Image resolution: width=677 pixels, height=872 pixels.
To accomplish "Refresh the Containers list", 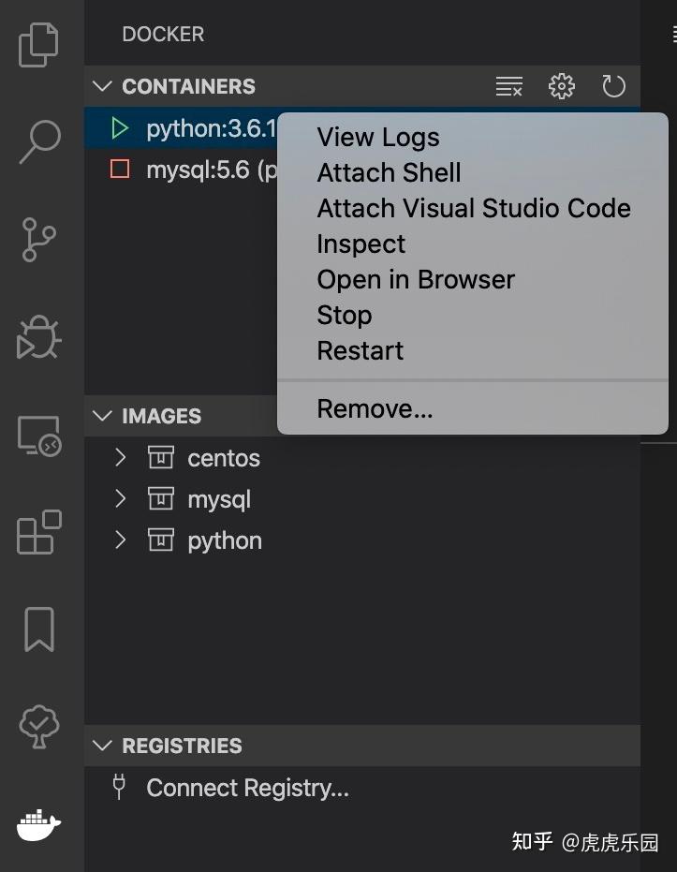I will pyautogui.click(x=613, y=85).
